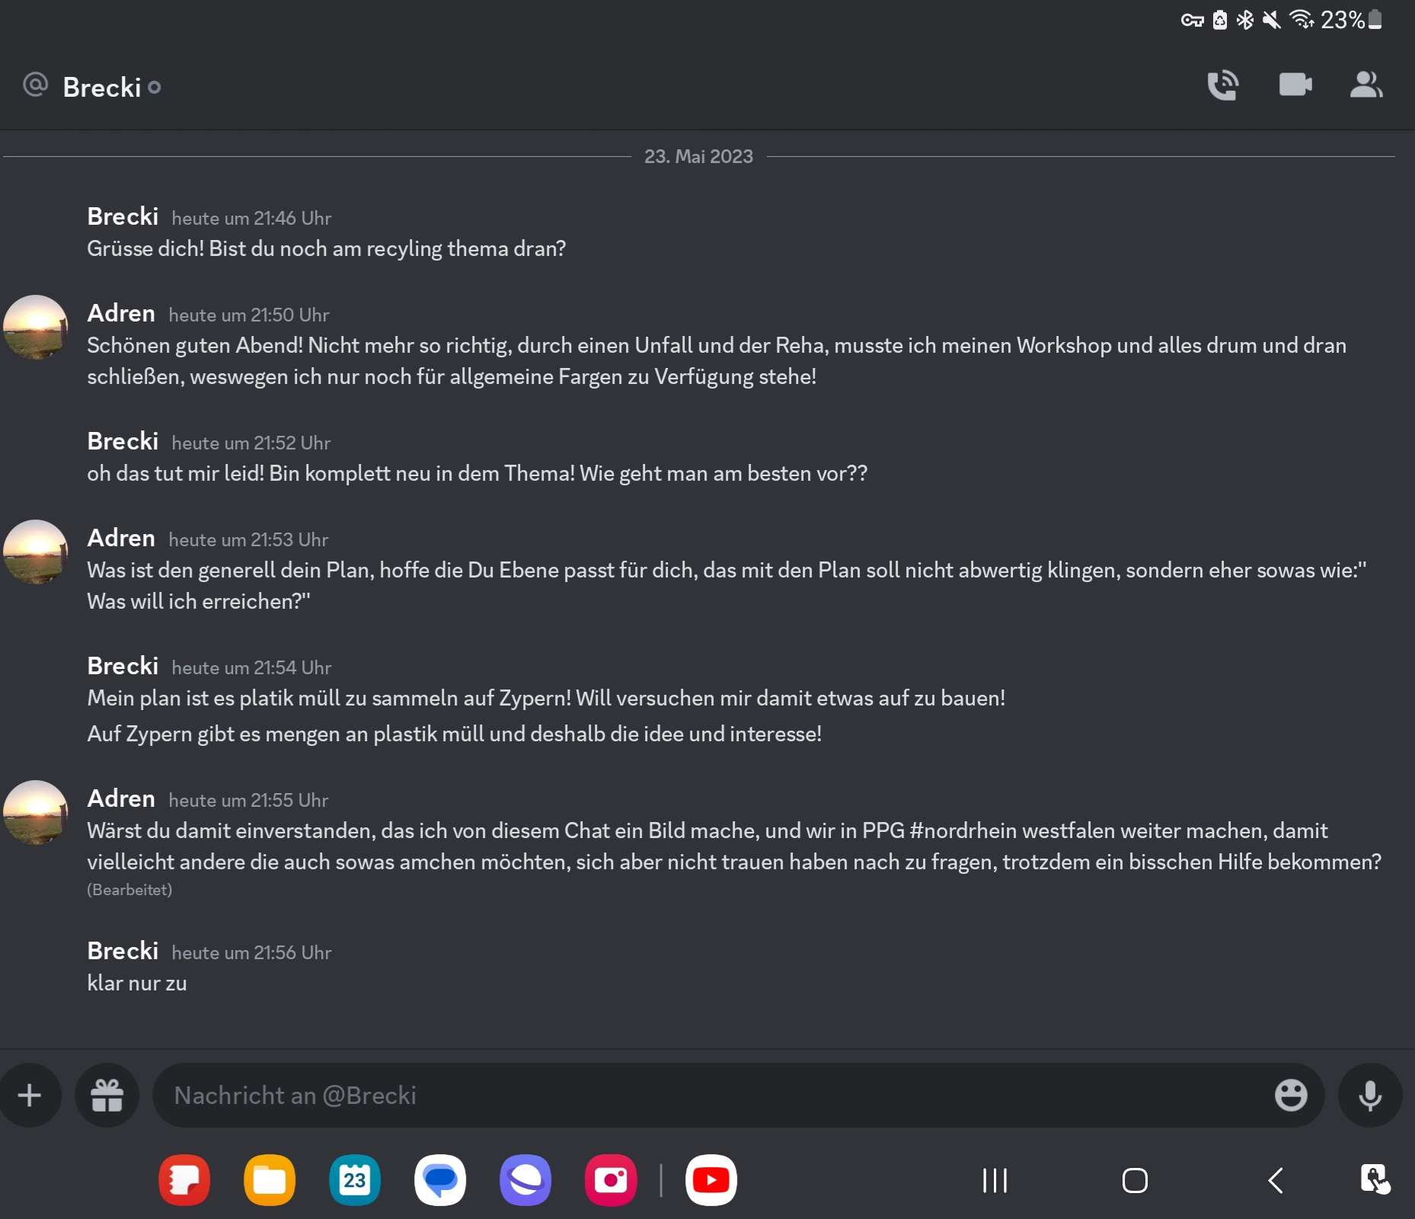The width and height of the screenshot is (1415, 1219).
Task: Open the purple Samsung Internet browser
Action: tap(525, 1180)
